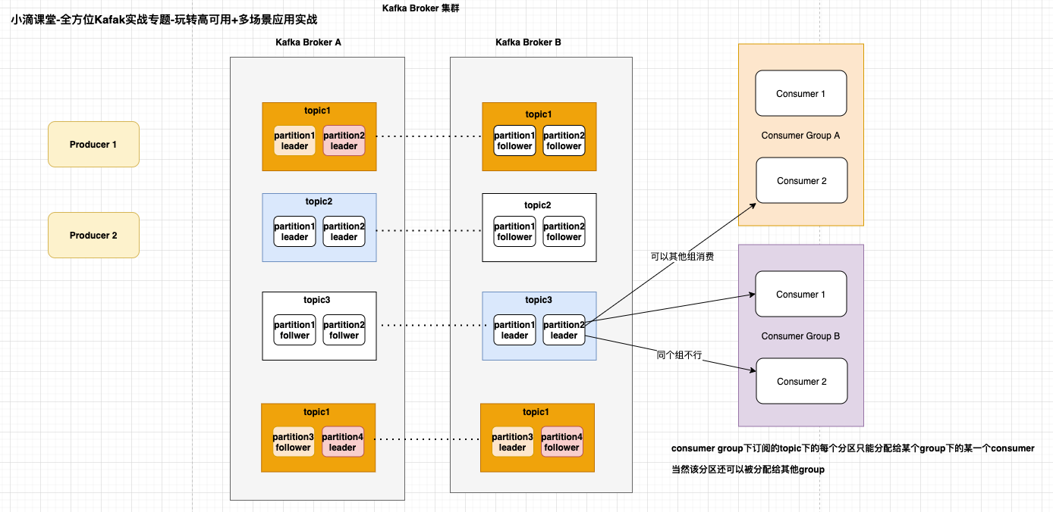Select topic3's 'partition2 leader' in Broker B
Screen dimensions: 1053x512
click(x=564, y=329)
